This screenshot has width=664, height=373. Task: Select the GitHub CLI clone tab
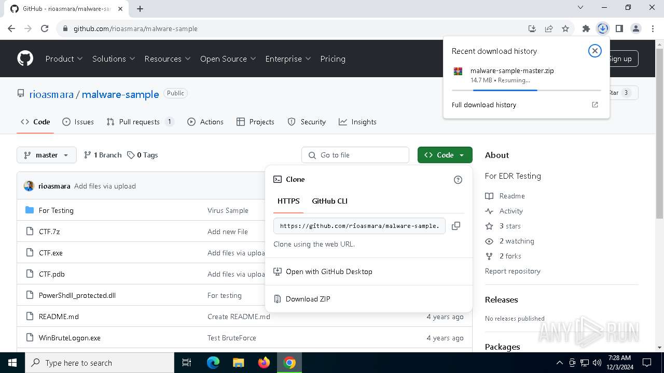coord(329,201)
